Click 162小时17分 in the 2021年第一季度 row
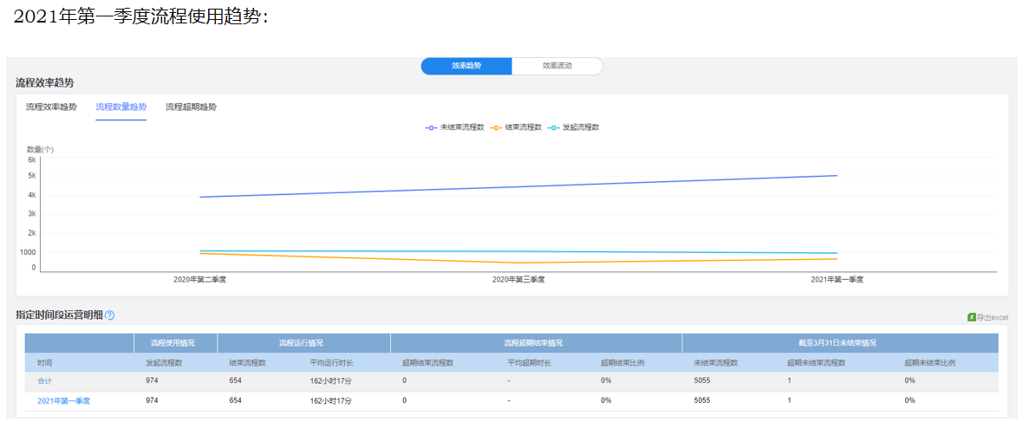Image resolution: width=1023 pixels, height=429 pixels. point(331,401)
